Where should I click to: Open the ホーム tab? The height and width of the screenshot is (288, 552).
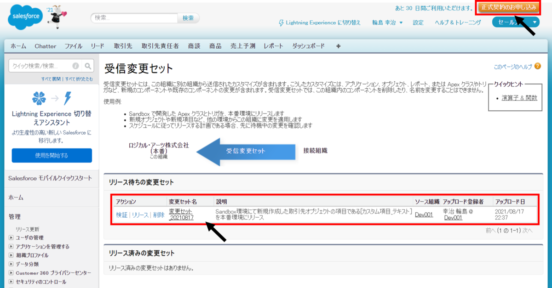pos(18,46)
